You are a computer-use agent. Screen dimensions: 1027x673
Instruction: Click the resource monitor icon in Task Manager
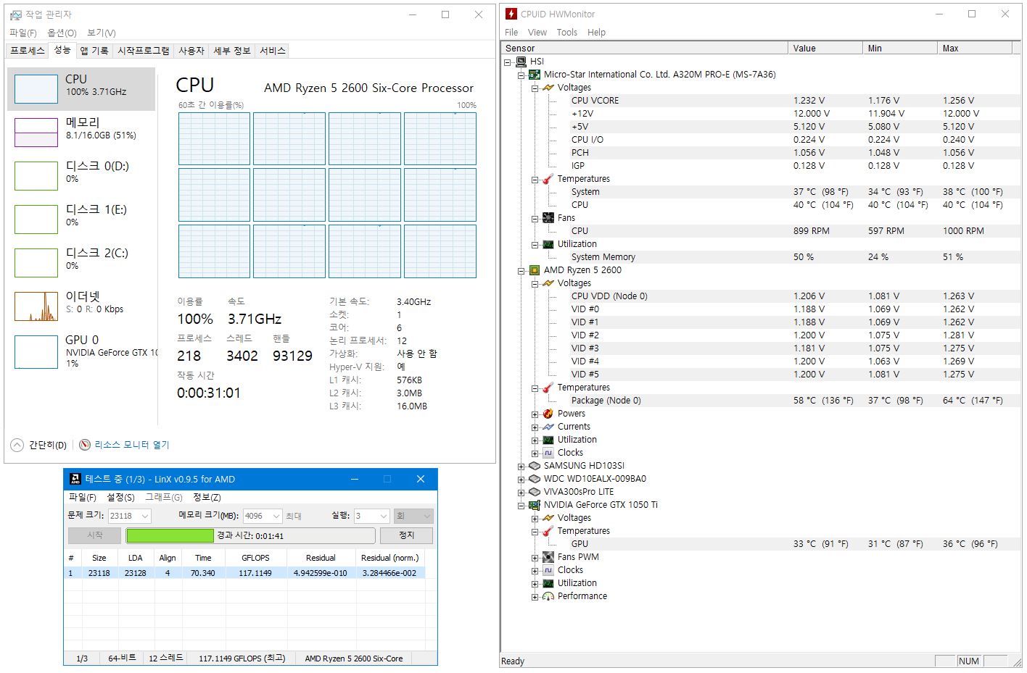click(85, 445)
